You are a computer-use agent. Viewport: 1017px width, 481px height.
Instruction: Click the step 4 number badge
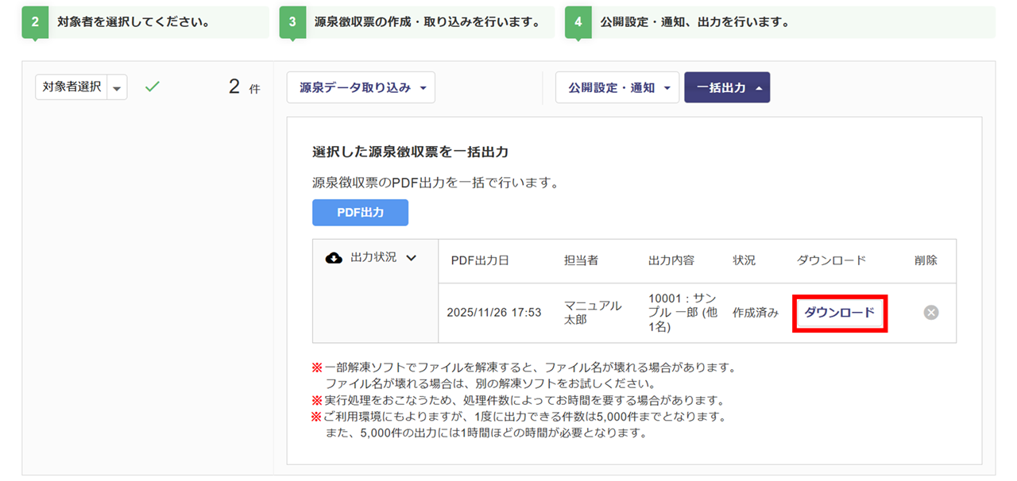[x=578, y=22]
